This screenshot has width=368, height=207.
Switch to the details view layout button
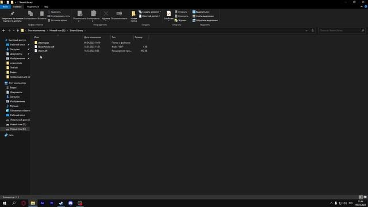[361, 197]
